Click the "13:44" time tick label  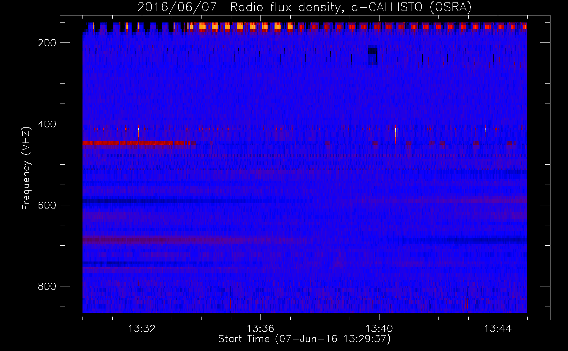pyautogui.click(x=498, y=329)
